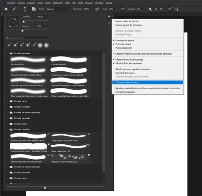The height and width of the screenshot is (196, 202).
Task: Enable pressure for size icon
Action: pyautogui.click(x=170, y=9)
